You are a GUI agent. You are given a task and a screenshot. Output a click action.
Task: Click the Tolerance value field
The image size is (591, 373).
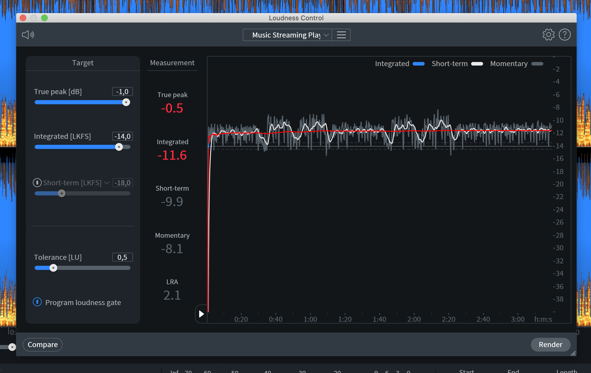click(x=122, y=257)
